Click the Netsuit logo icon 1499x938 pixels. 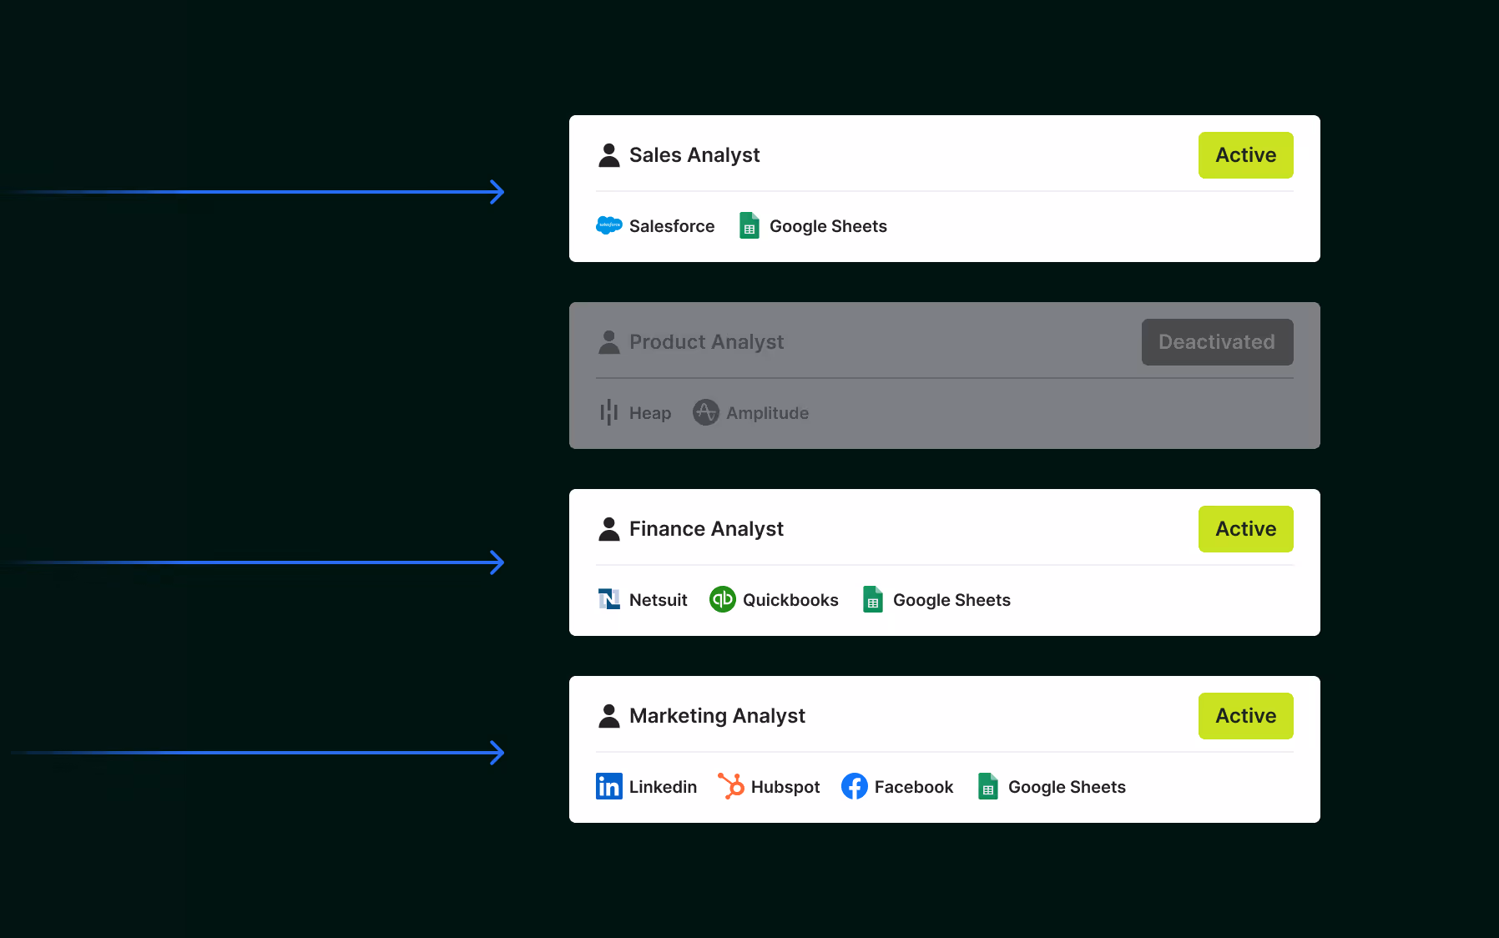608,599
